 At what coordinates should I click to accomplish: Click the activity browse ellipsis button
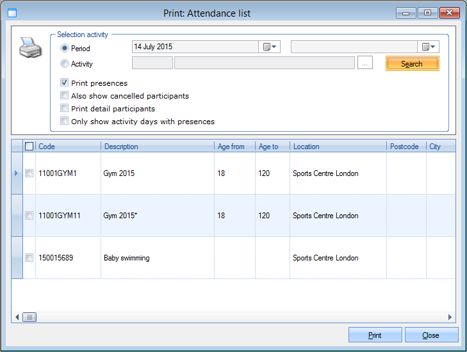(x=365, y=63)
